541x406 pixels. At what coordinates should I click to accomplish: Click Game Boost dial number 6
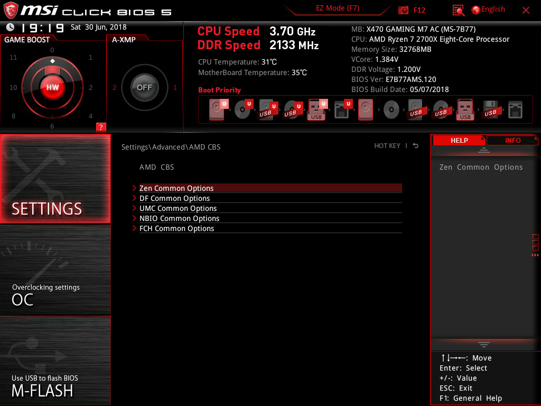click(52, 126)
